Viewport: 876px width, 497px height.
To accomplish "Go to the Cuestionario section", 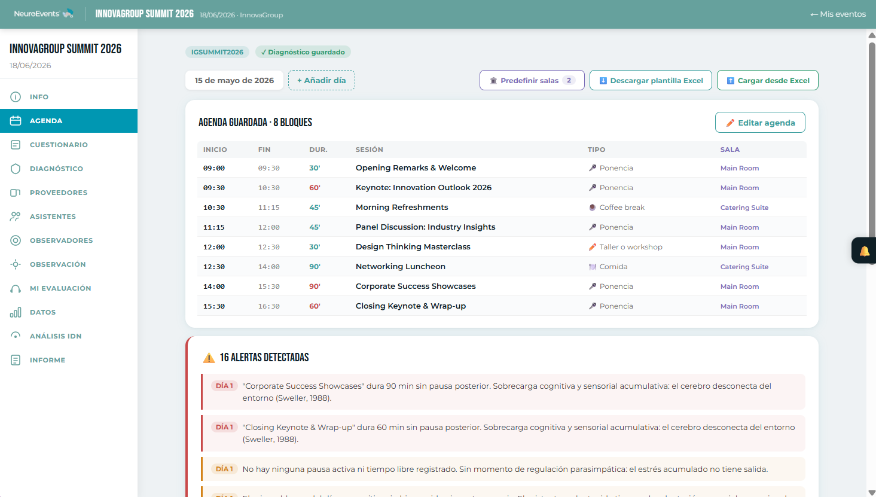I will [69, 145].
